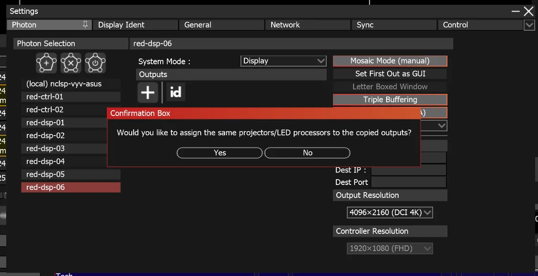Switch to the Photon tab
The width and height of the screenshot is (538, 276).
(x=49, y=25)
